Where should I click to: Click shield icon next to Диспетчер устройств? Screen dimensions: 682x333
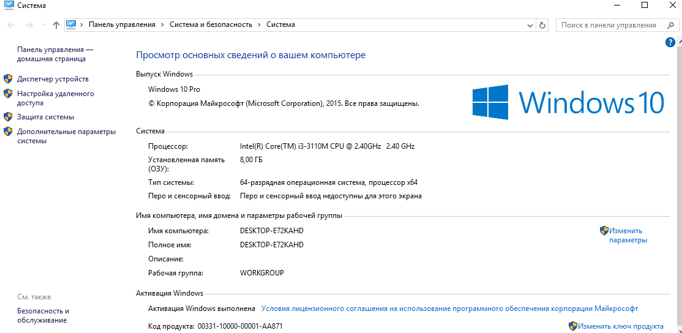(x=8, y=79)
